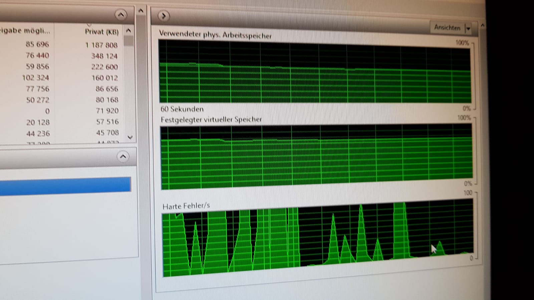Viewport: 534px width, 300px height.
Task: Click the shareable value 85 696
Action: 37,44
